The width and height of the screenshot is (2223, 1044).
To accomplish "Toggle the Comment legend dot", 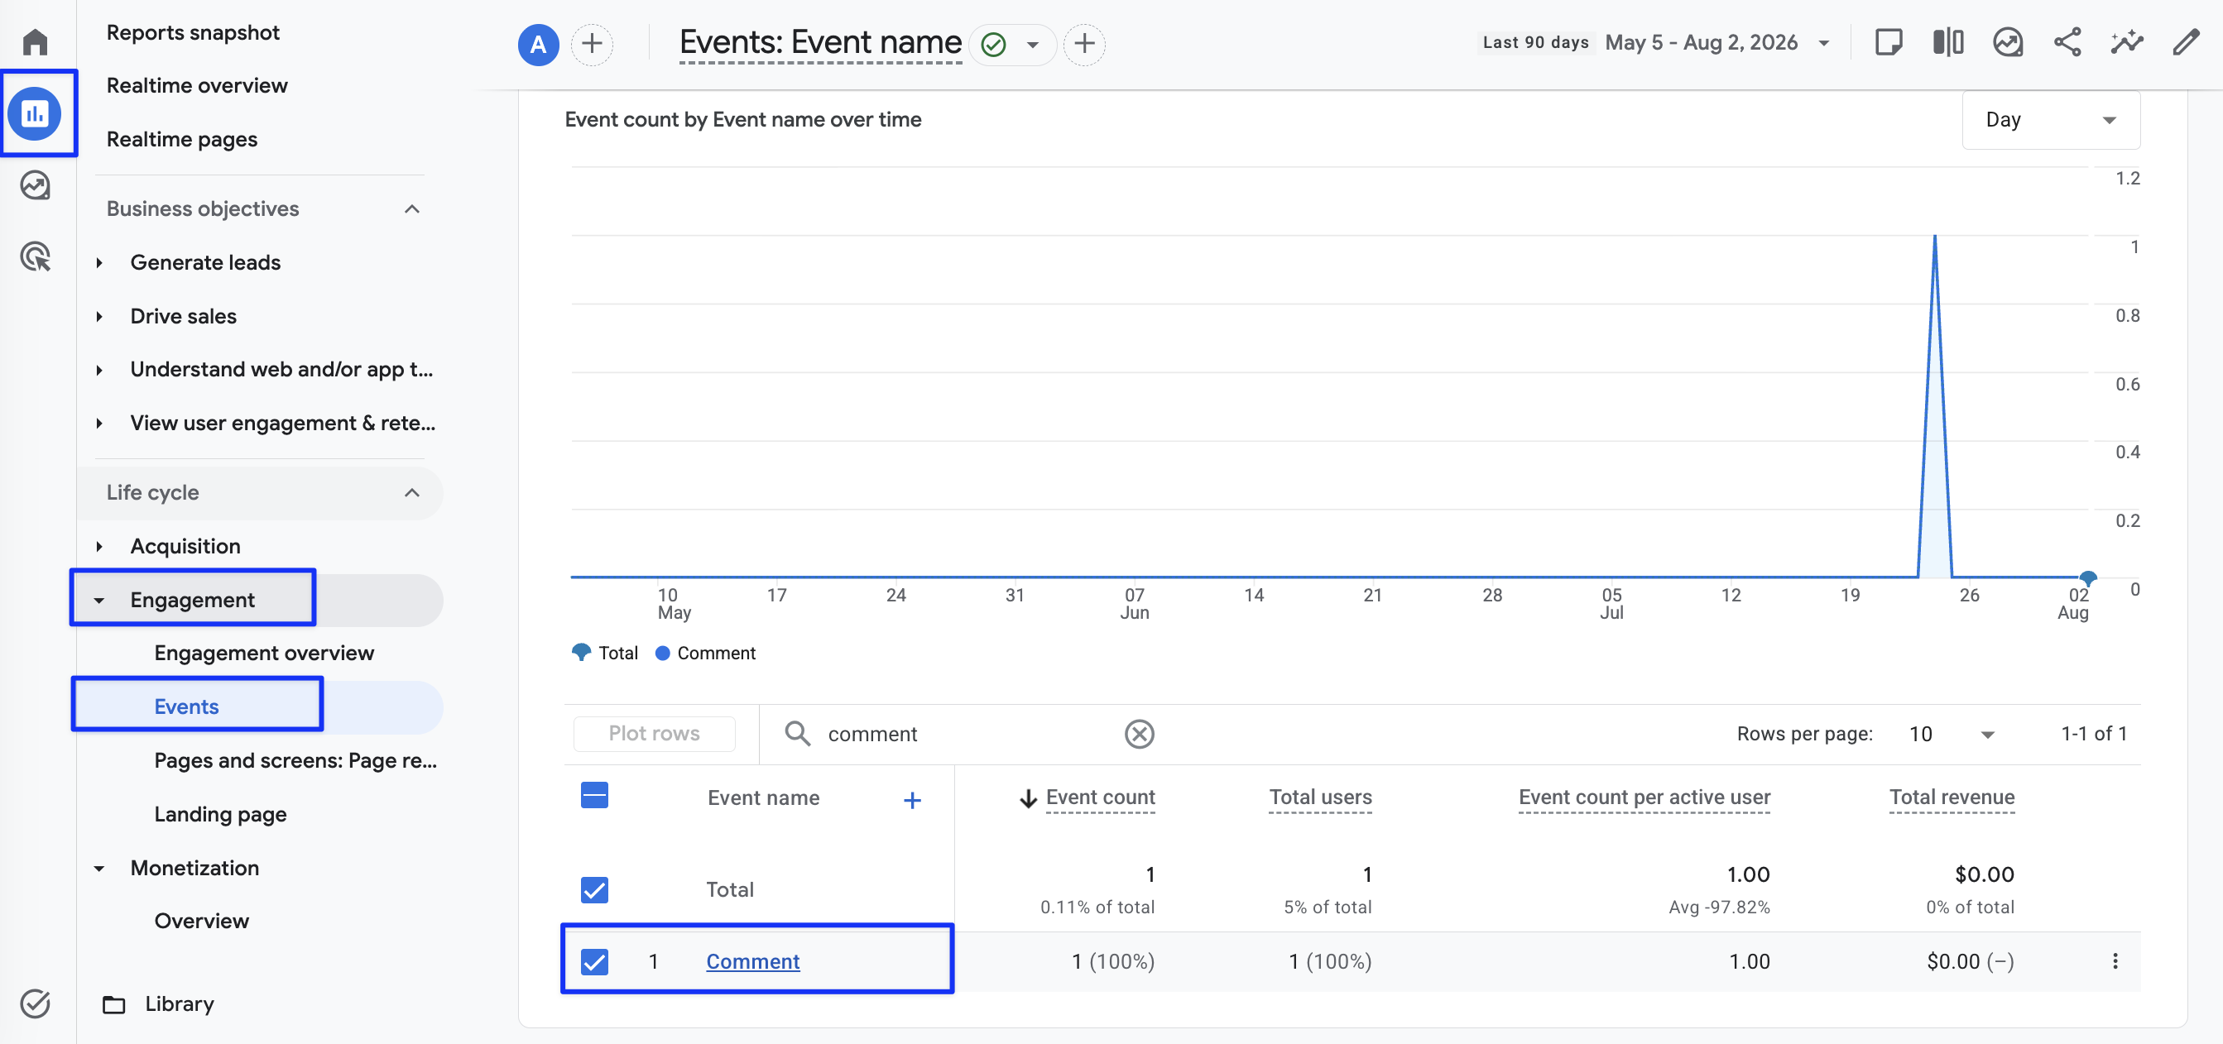I will pos(663,654).
